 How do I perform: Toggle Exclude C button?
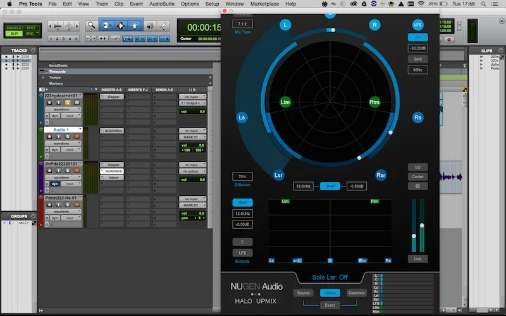point(242,242)
